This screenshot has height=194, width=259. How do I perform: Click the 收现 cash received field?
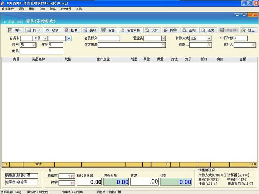click(145, 182)
